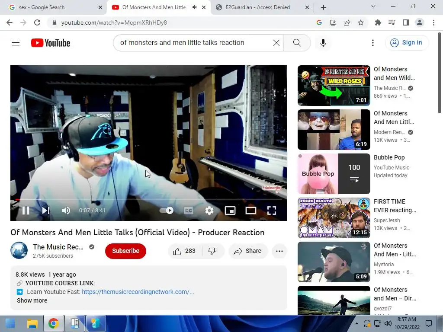Click 'Of Monsters and Men Wild...' title
Viewport: 443px width, 332px height.
pos(394,73)
